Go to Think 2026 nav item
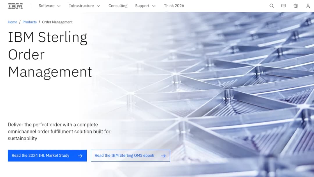Viewport: 314px width, 177px height. tap(174, 6)
